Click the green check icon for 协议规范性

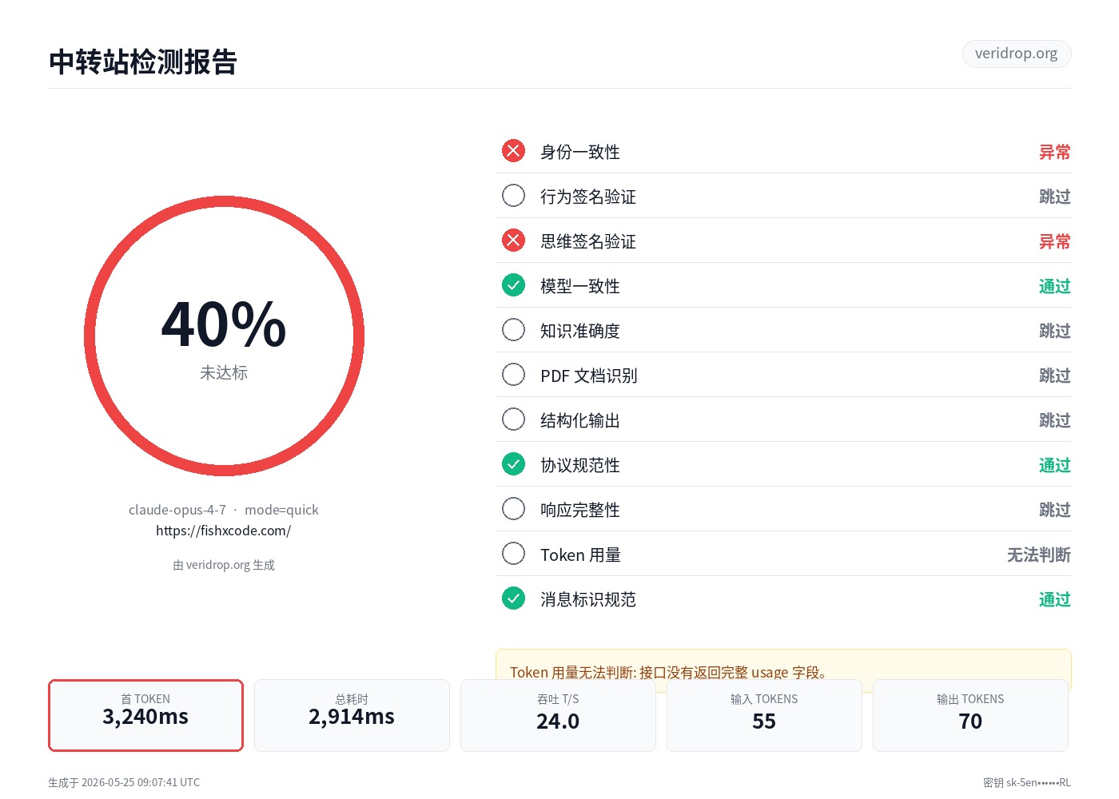point(513,464)
